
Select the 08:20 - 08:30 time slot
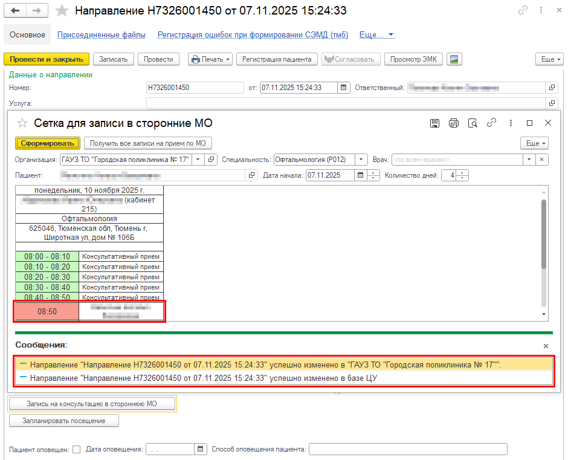coord(47,277)
